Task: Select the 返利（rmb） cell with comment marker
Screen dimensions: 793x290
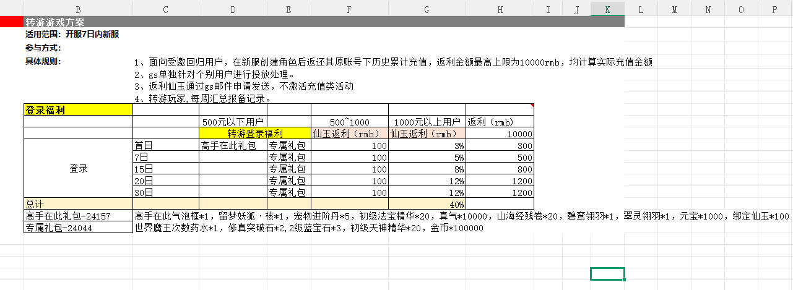Action: (x=499, y=122)
